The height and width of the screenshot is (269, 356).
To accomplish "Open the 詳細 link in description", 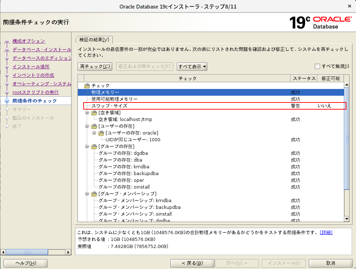I will 326,233.
